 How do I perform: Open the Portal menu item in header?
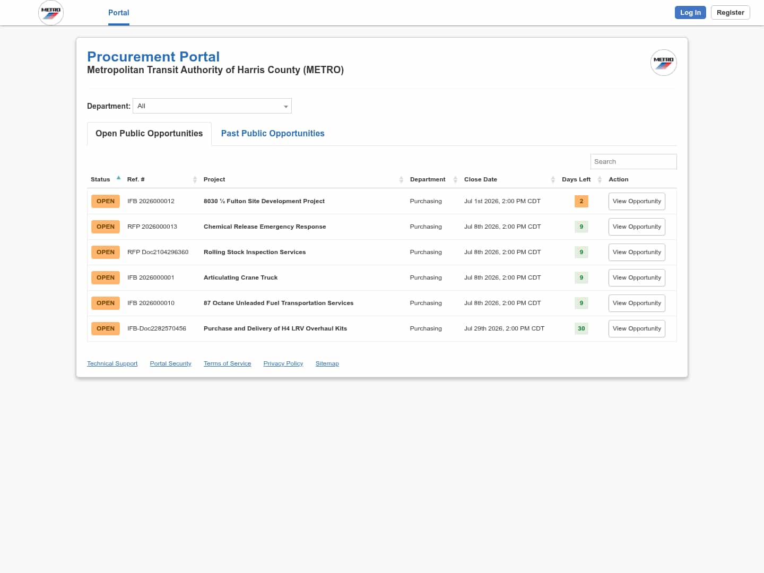point(119,13)
